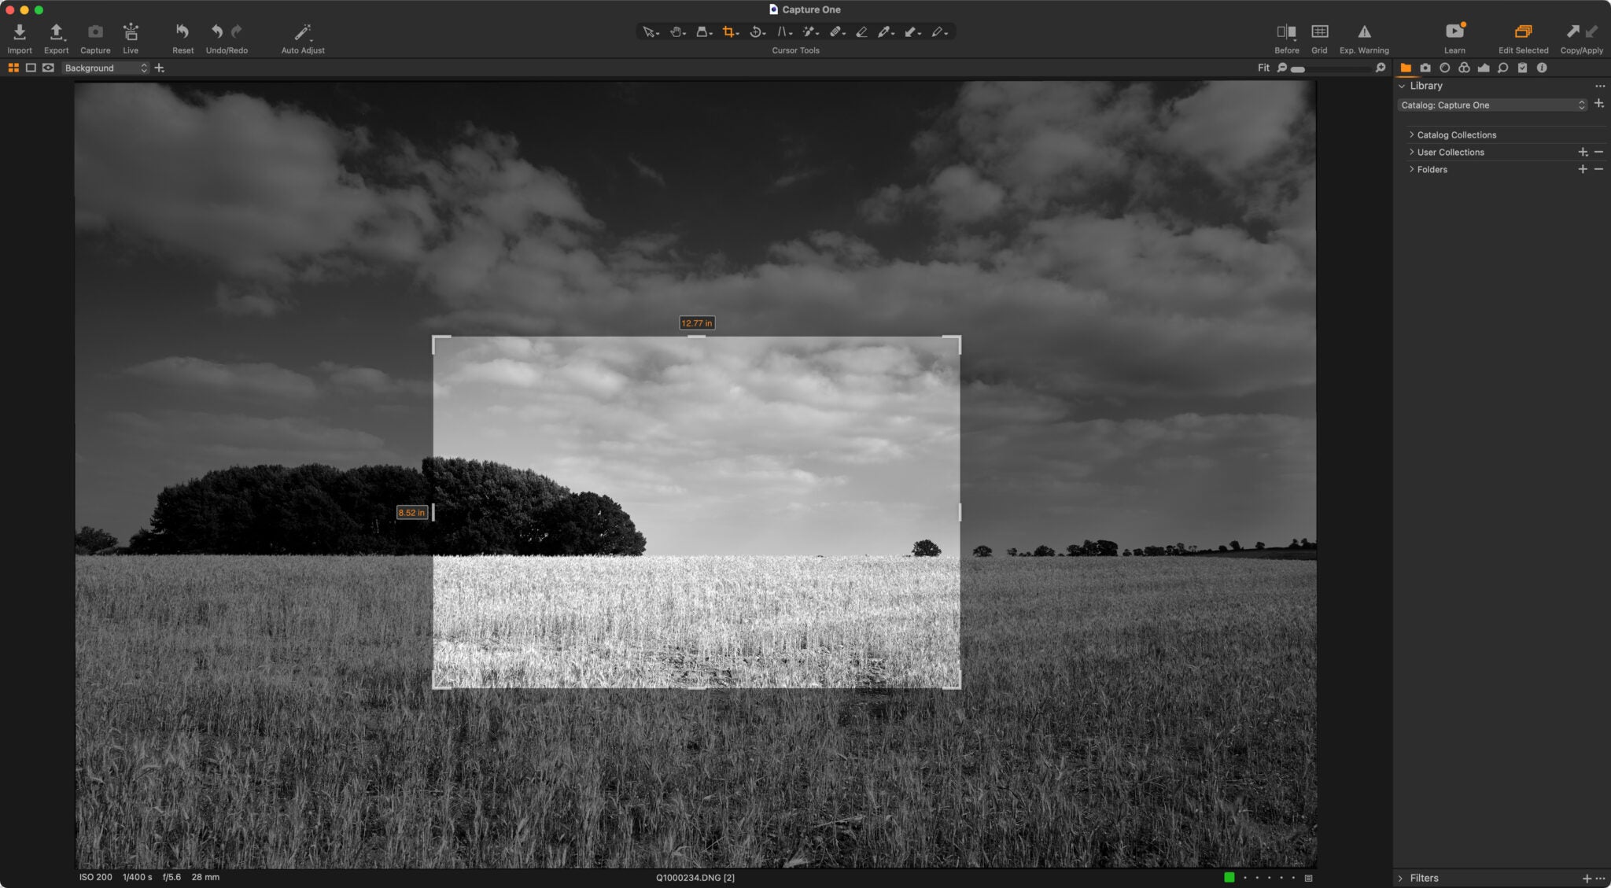Click the Edit Selected button
The image size is (1611, 888).
1523,32
